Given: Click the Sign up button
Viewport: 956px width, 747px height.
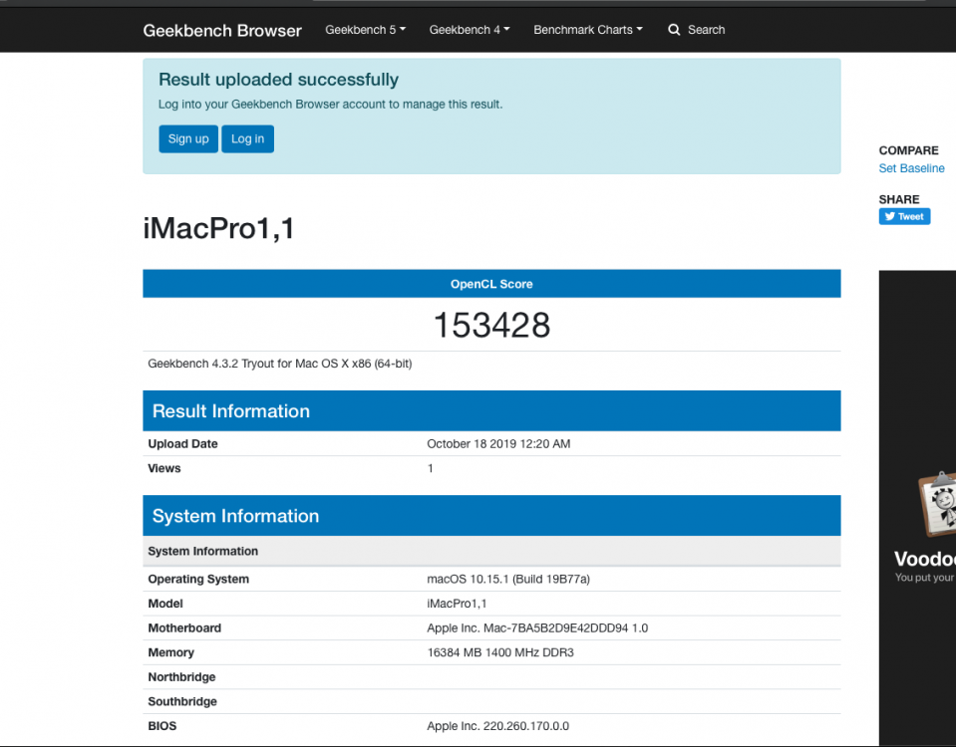Looking at the screenshot, I should tap(188, 138).
